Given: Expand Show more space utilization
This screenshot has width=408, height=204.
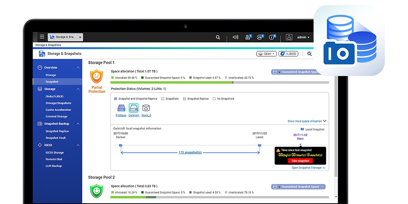Looking at the screenshot, I should [x=306, y=121].
